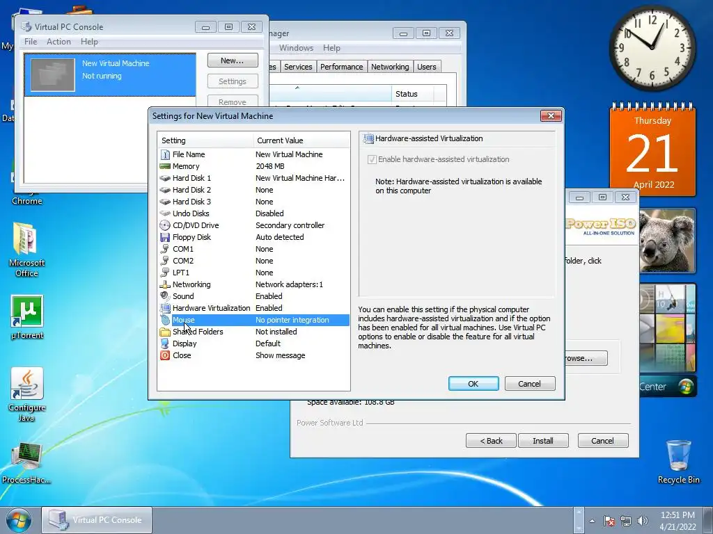Click the Undo Disks icon
713x534 pixels.
click(x=165, y=213)
